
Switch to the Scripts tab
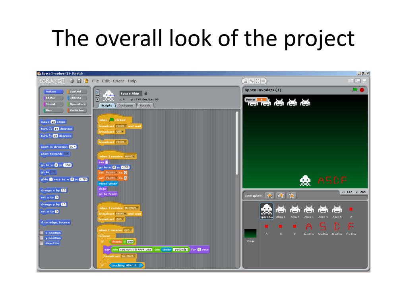tap(107, 105)
